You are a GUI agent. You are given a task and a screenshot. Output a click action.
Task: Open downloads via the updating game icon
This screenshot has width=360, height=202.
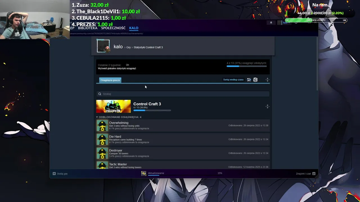click(144, 173)
